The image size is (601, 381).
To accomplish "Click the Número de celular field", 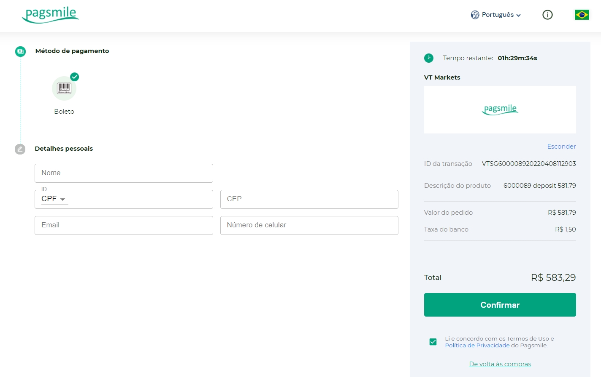I will [x=309, y=225].
